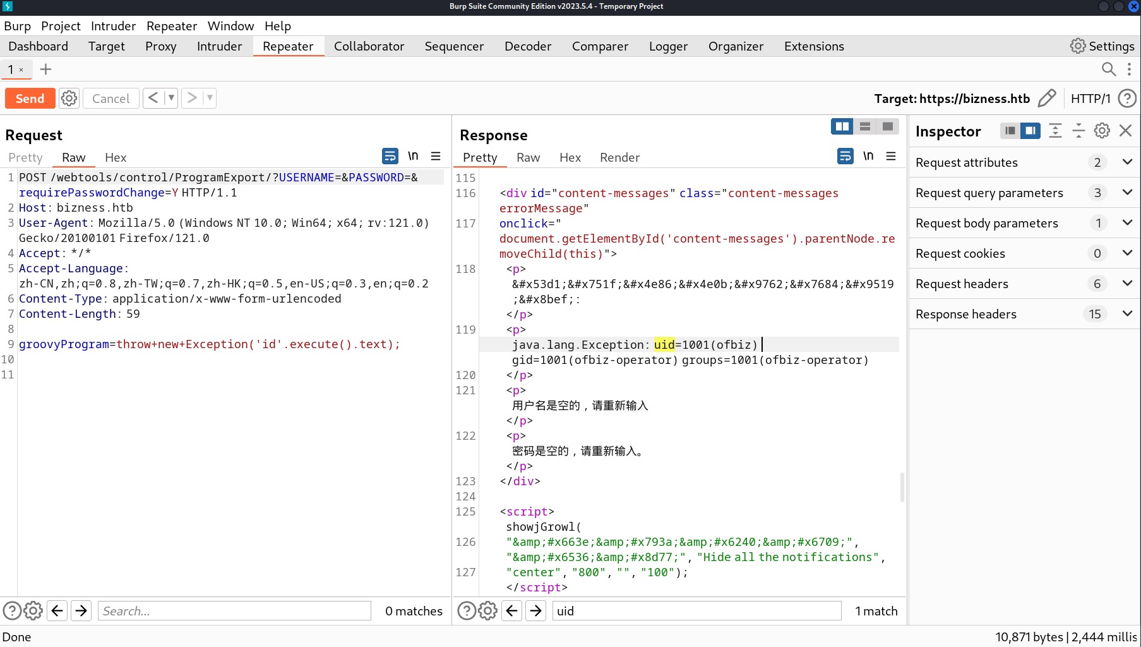The height and width of the screenshot is (647, 1141).
Task: Open response search help icon
Action: pyautogui.click(x=467, y=611)
